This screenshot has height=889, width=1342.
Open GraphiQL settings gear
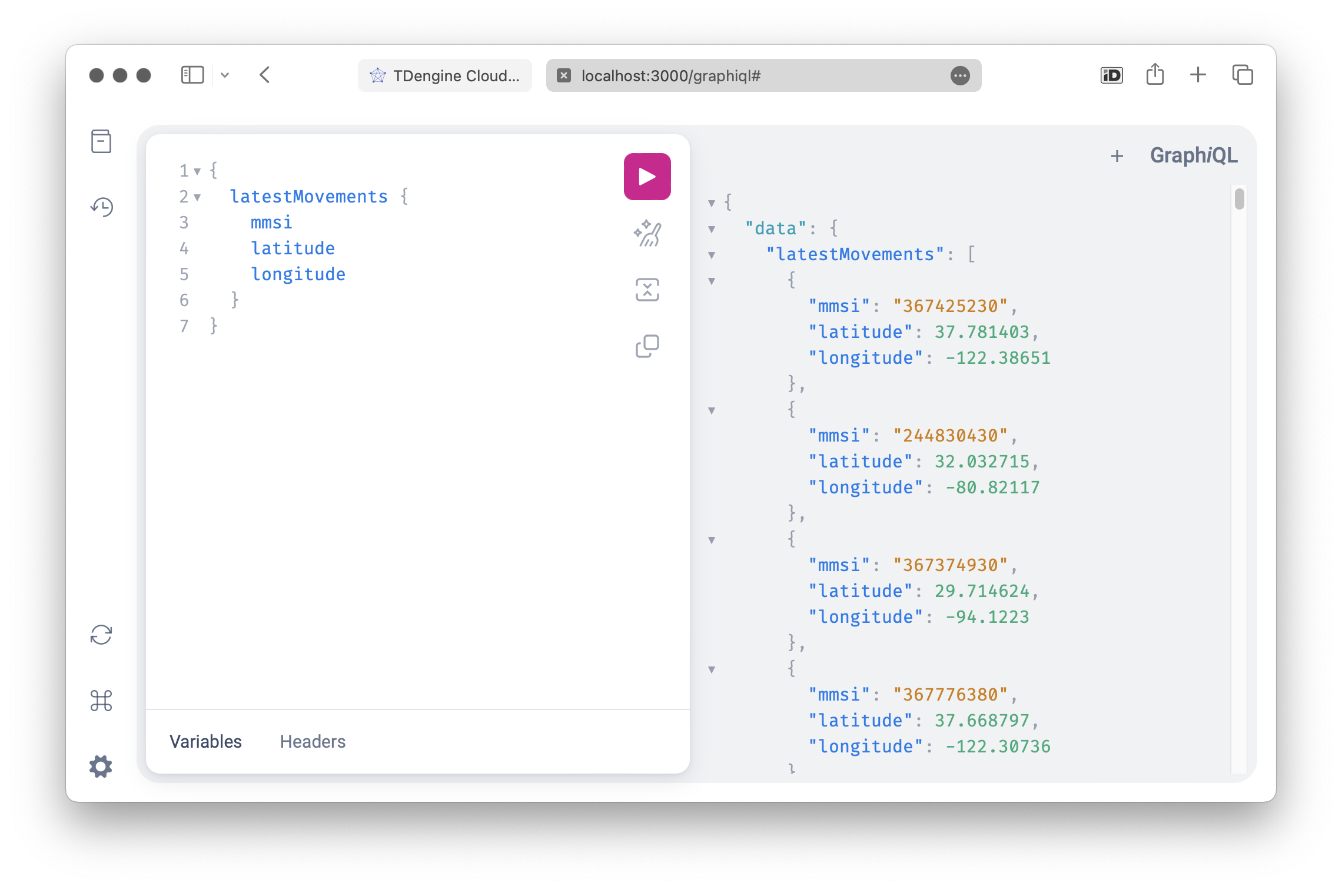click(x=101, y=767)
